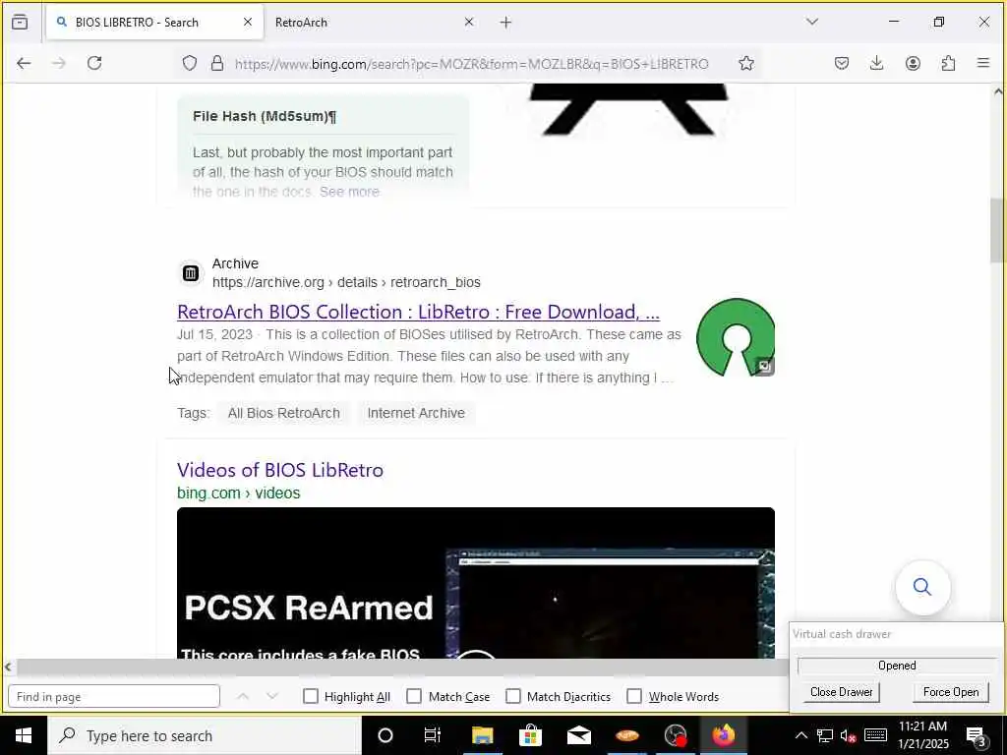The height and width of the screenshot is (755, 1007).
Task: Open Mail app from taskbar
Action: coord(578,735)
